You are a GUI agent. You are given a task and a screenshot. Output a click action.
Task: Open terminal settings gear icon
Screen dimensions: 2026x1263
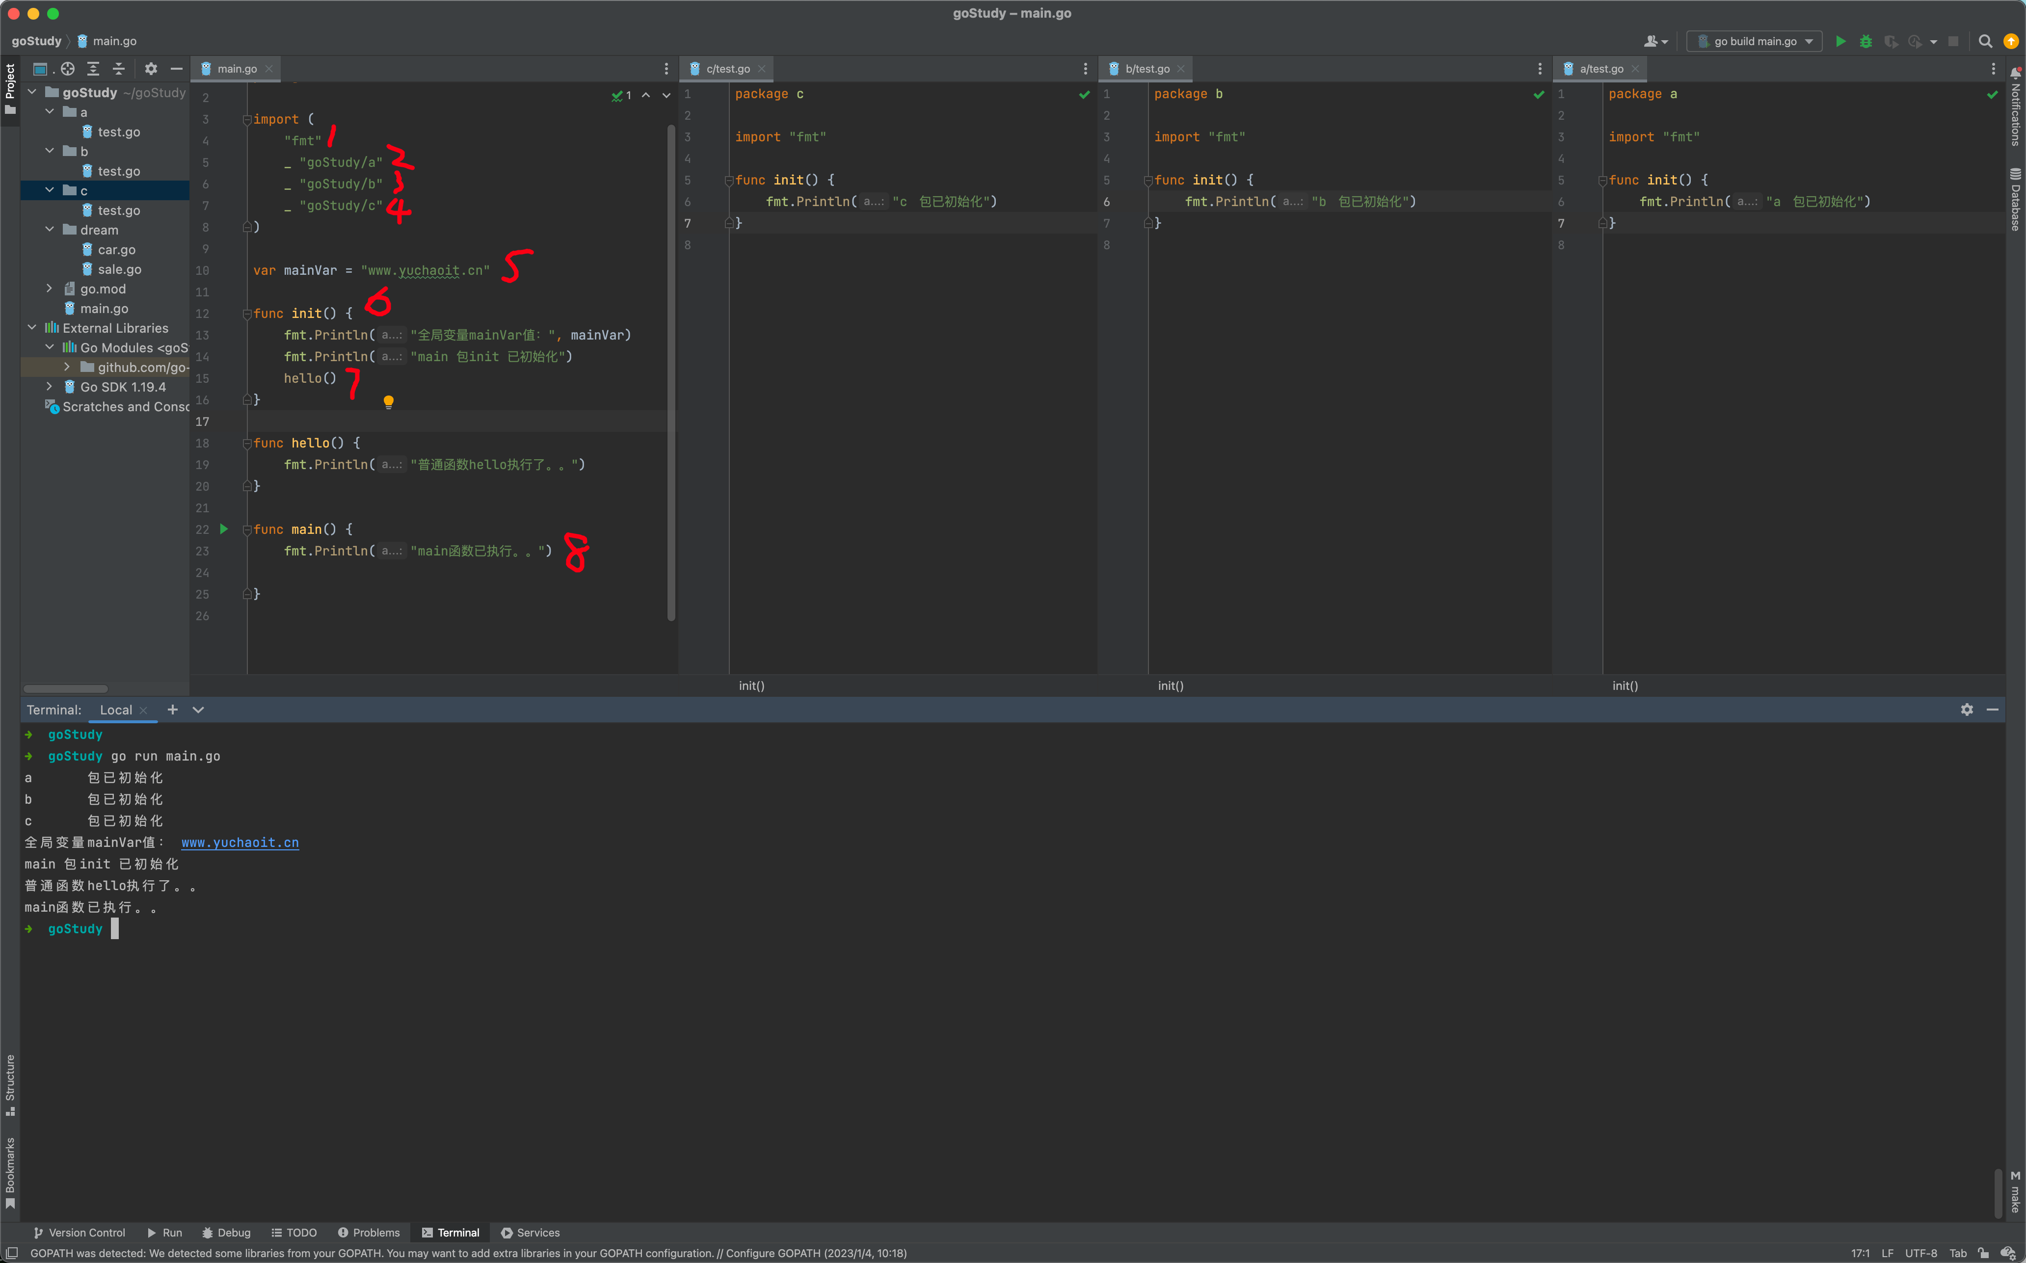[x=1967, y=709]
